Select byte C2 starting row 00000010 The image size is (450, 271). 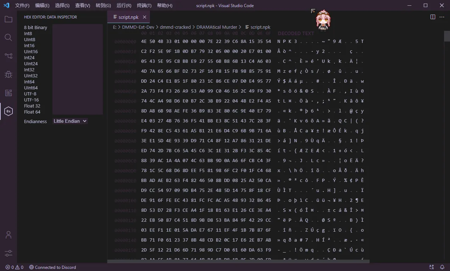tap(144, 51)
